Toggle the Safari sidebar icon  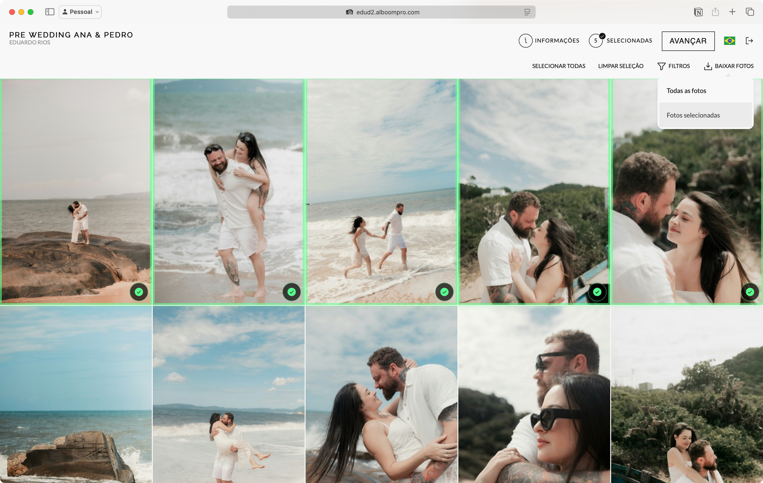click(x=50, y=12)
